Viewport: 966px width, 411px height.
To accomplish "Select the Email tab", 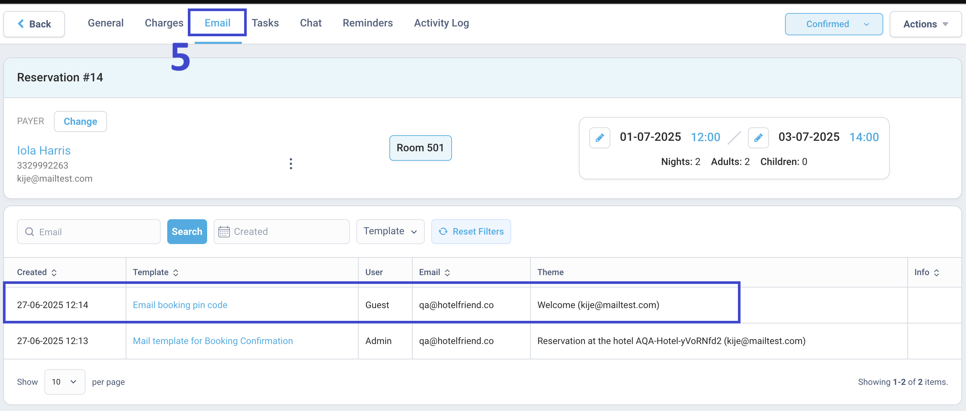I will coord(218,23).
